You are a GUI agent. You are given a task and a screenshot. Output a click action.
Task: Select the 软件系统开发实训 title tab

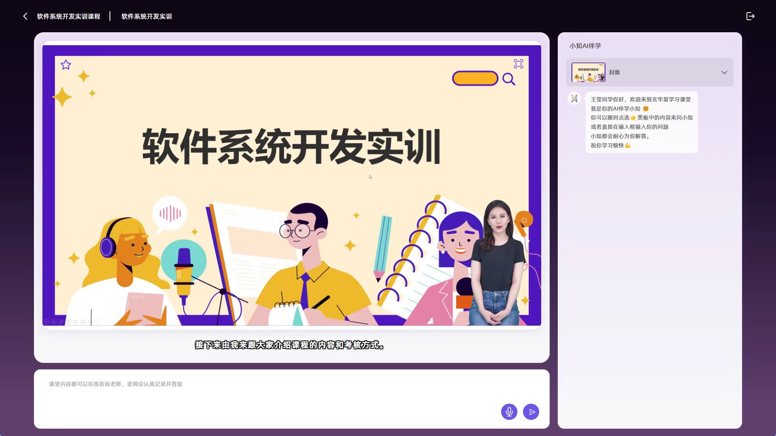pyautogui.click(x=146, y=16)
